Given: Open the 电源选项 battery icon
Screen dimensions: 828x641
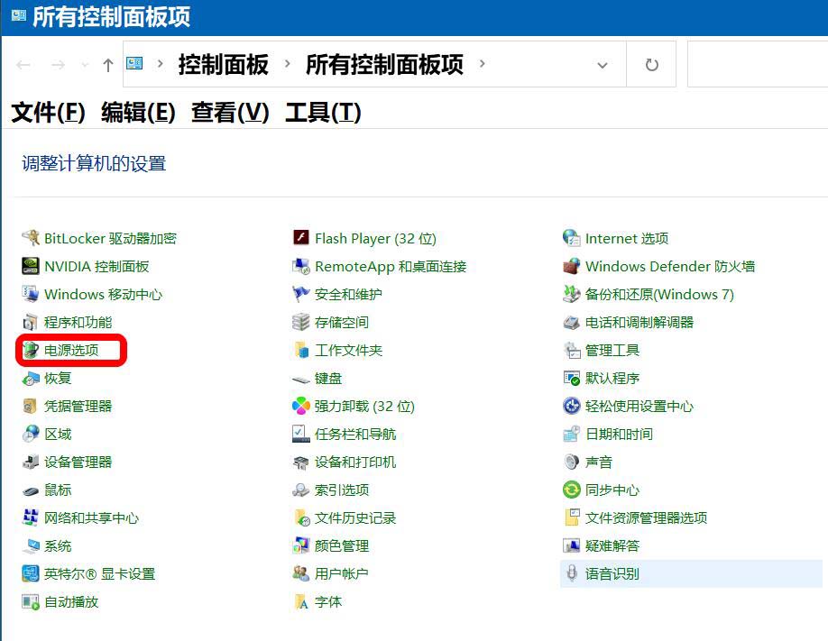Looking at the screenshot, I should point(31,350).
